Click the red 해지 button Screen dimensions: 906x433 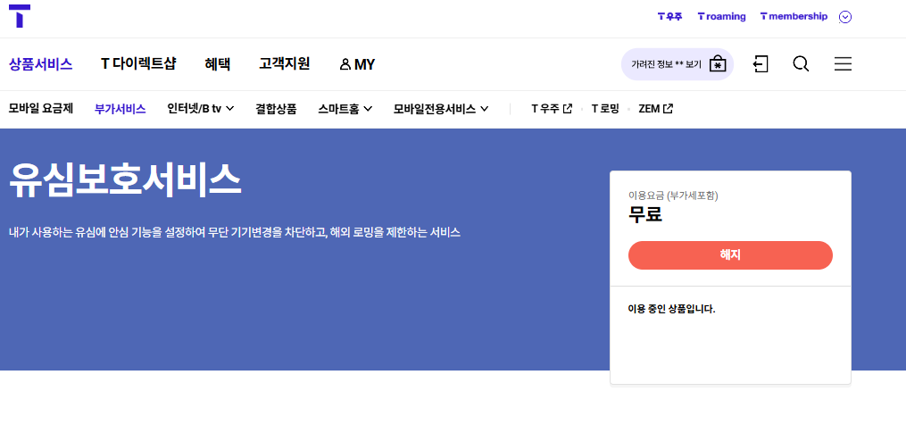pos(730,255)
